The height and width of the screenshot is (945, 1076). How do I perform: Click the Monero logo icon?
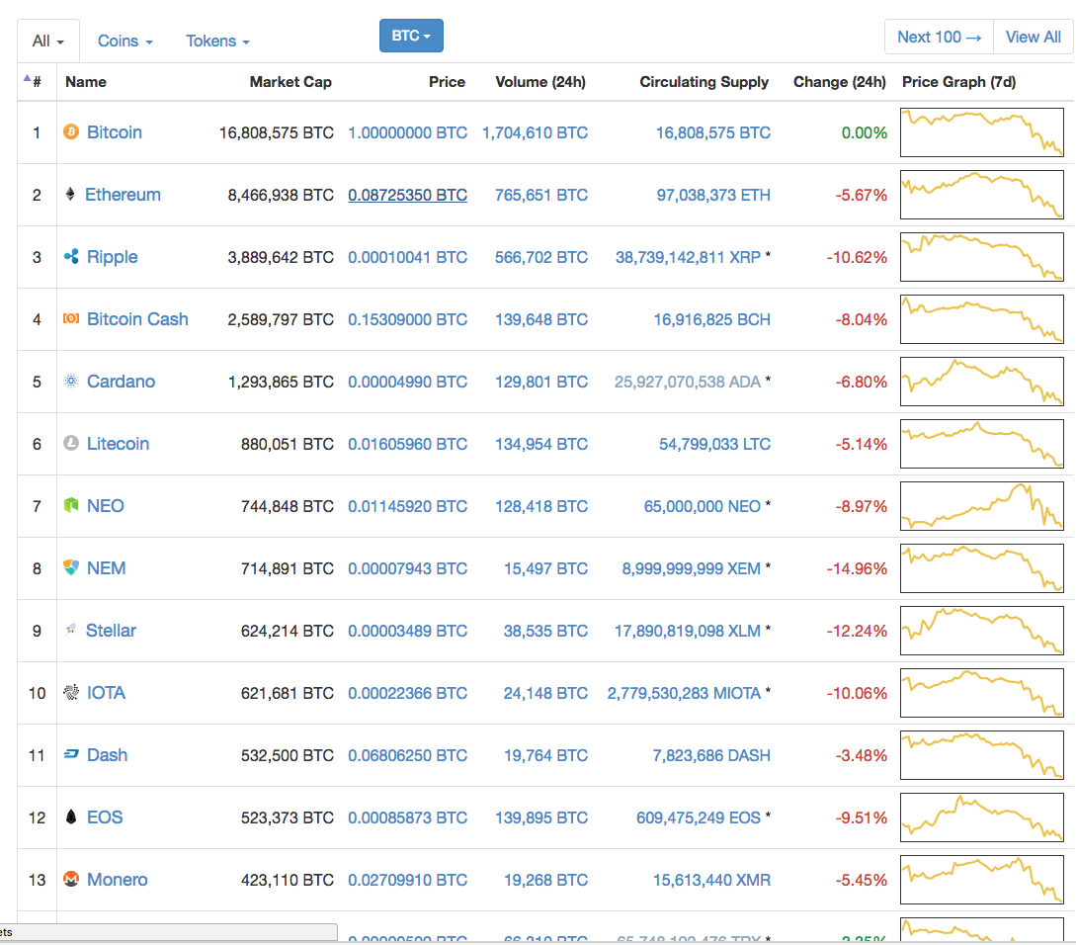click(x=71, y=879)
